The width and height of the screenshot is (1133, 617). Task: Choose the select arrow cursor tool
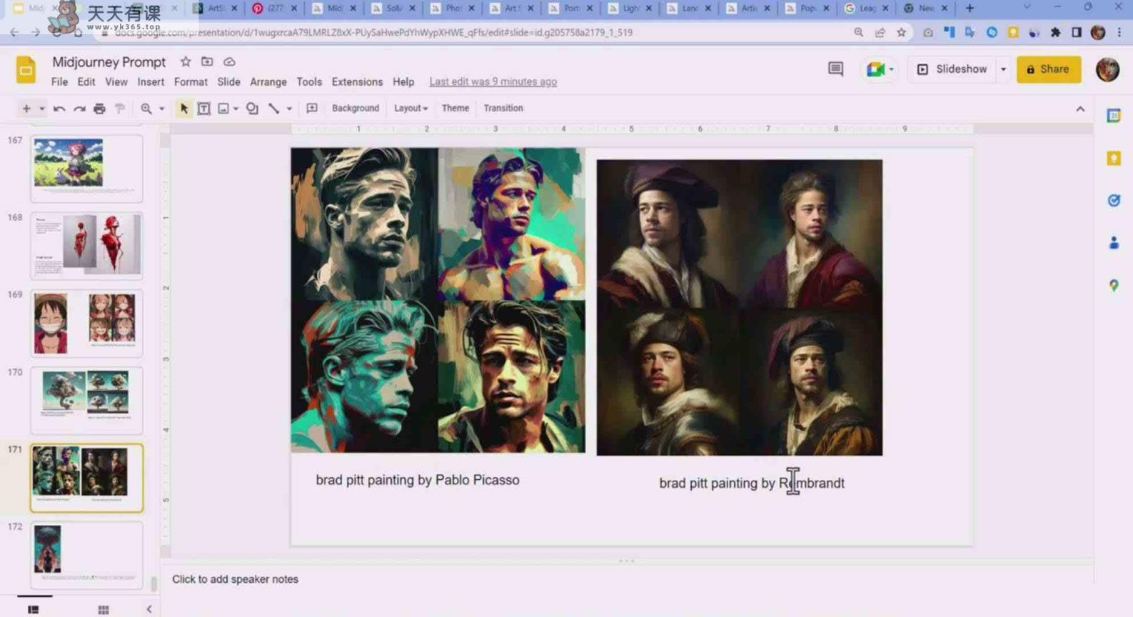pyautogui.click(x=184, y=109)
